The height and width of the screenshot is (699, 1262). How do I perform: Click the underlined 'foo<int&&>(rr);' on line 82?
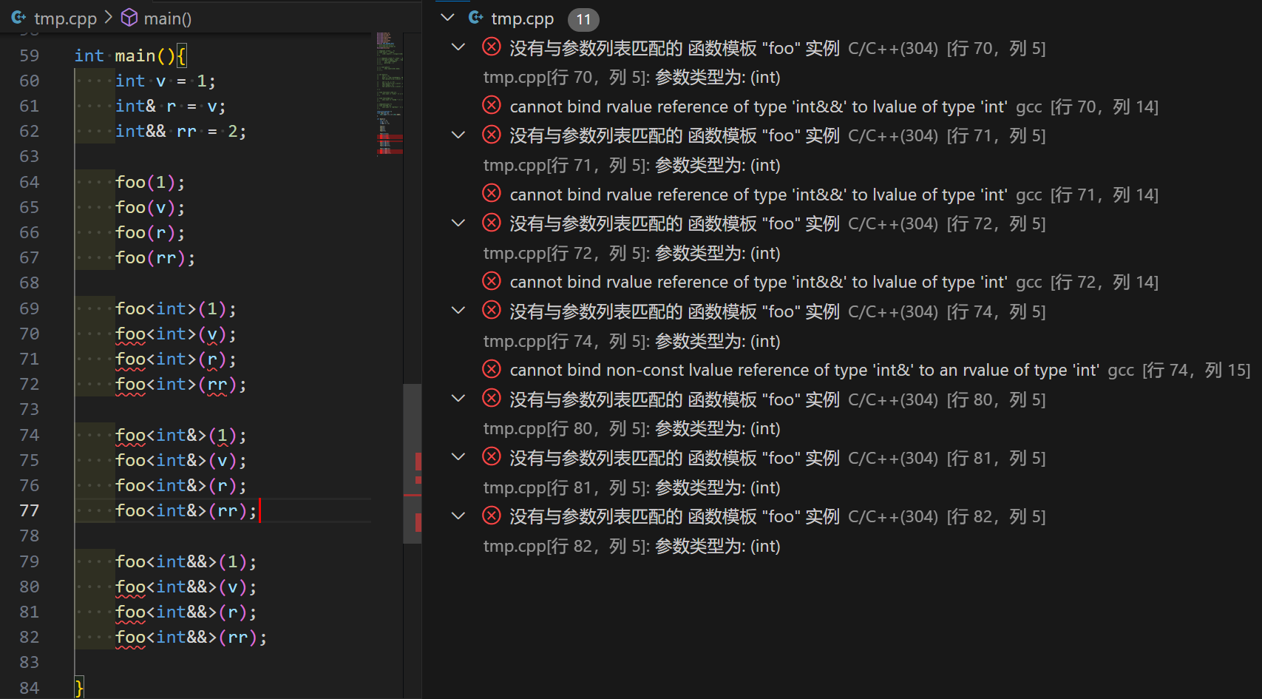click(x=191, y=637)
